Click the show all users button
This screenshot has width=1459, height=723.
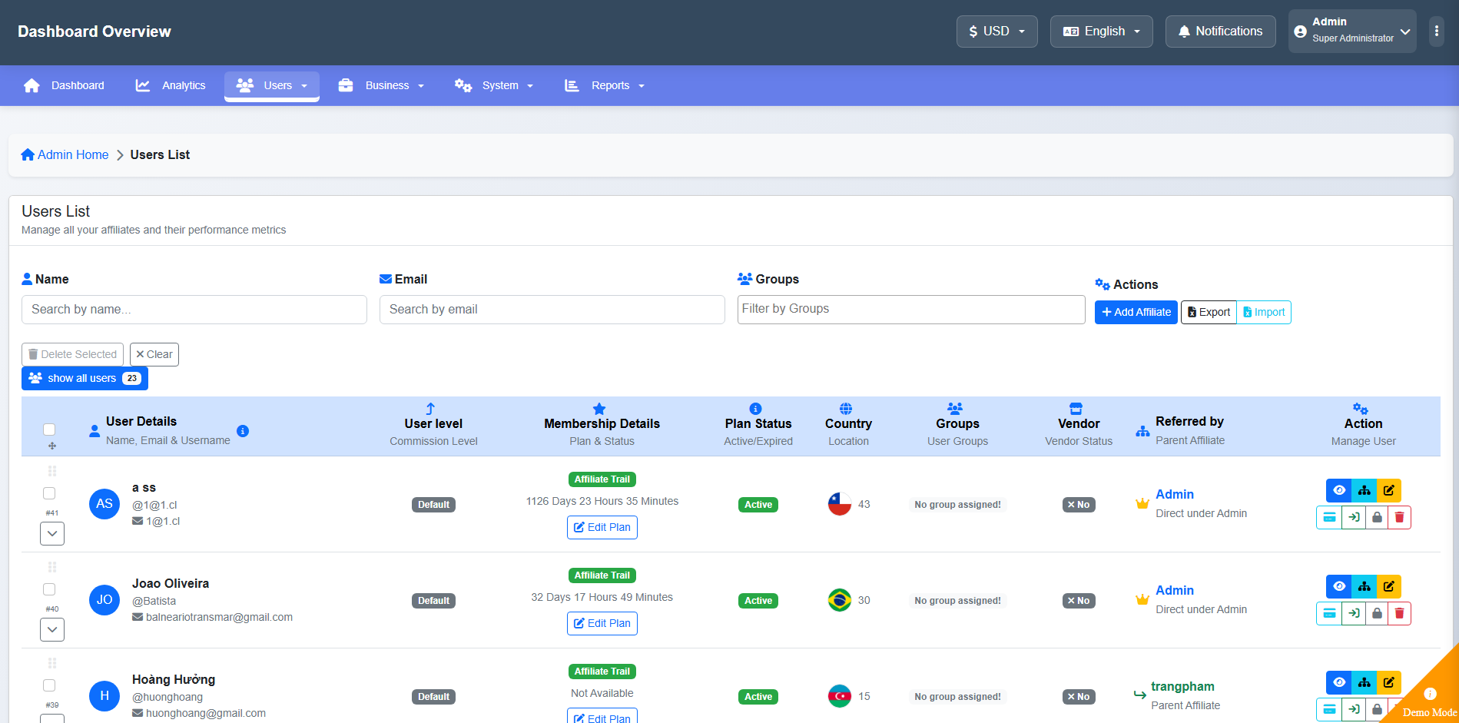85,378
